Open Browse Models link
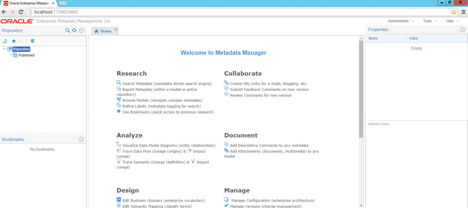 coord(162,100)
